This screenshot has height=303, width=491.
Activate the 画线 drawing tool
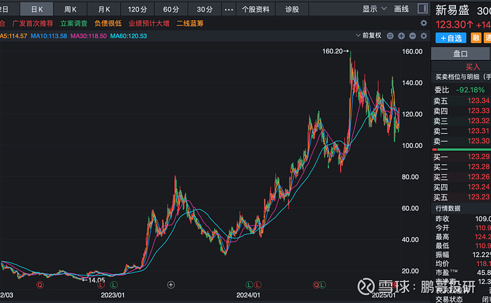click(401, 9)
